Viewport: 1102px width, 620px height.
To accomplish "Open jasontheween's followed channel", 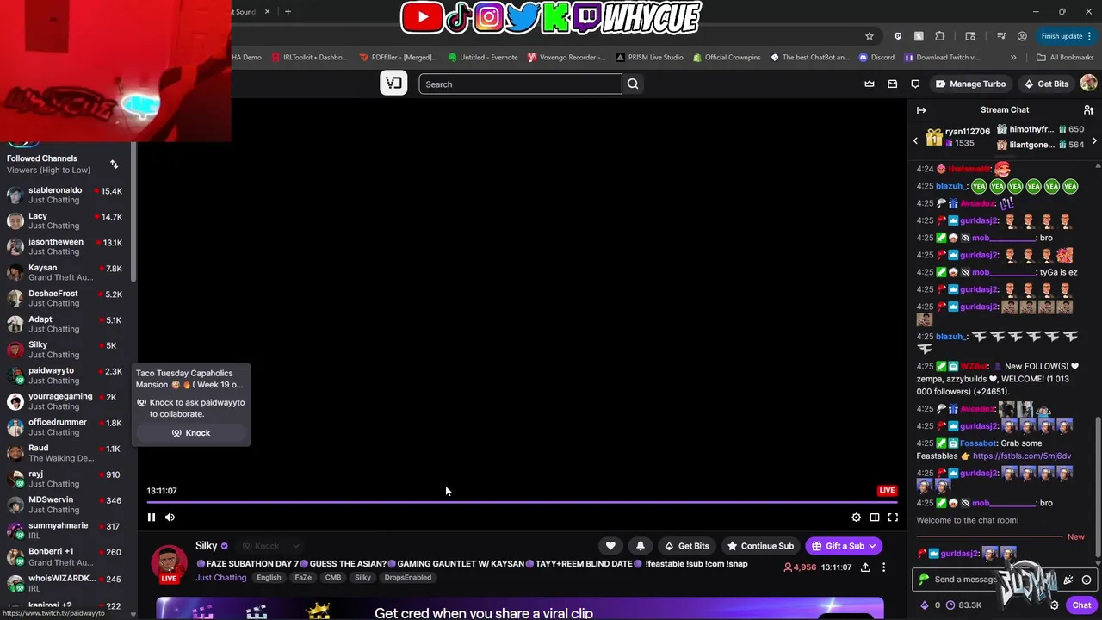I will coord(65,246).
